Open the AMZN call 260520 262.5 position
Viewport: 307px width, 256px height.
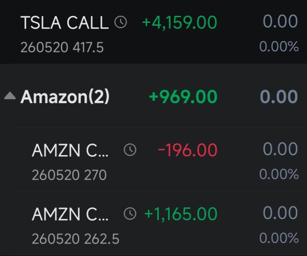[x=160, y=224]
